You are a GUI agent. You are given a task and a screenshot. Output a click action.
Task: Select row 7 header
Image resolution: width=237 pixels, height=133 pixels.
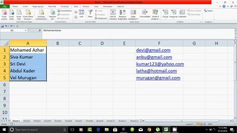tap(4, 92)
